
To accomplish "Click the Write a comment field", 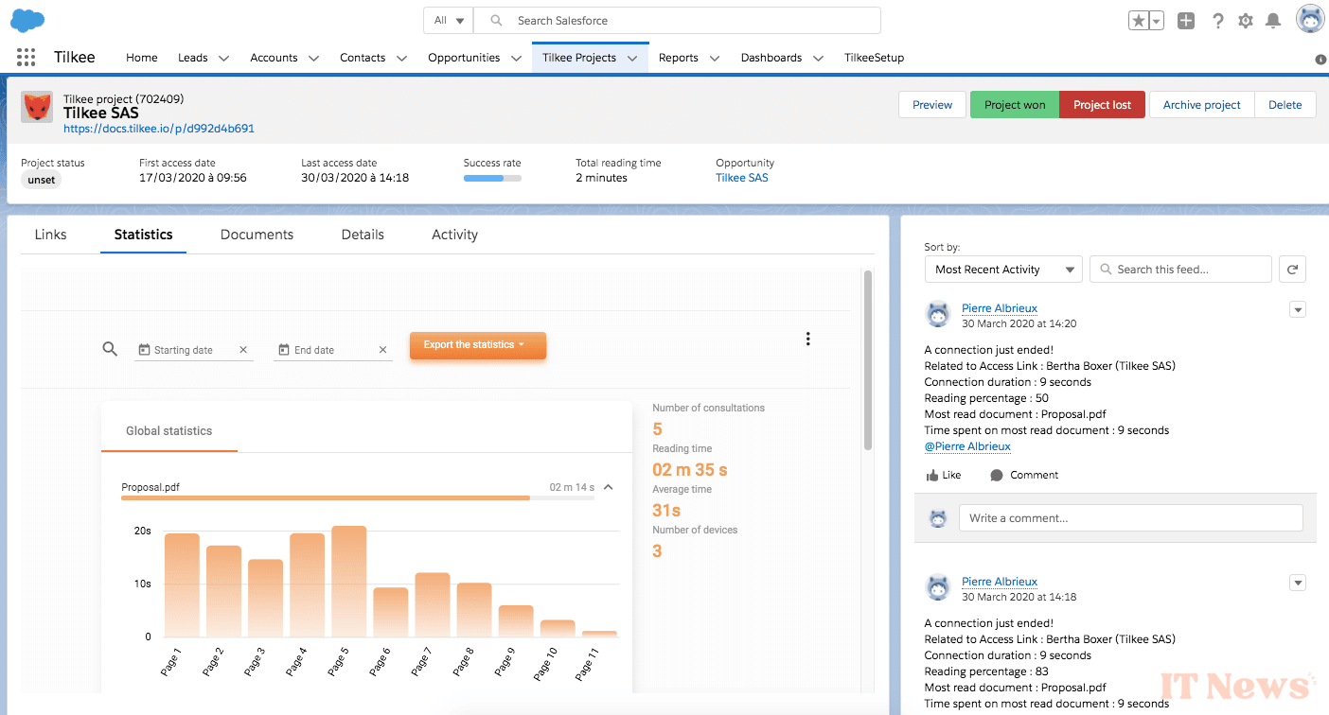I will [x=1131, y=518].
